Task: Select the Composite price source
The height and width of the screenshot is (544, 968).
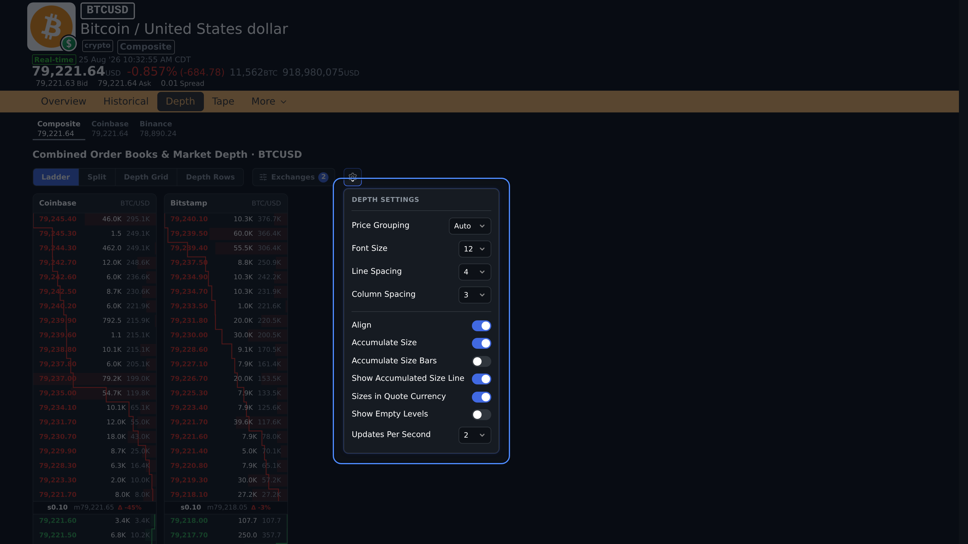Action: click(x=59, y=129)
